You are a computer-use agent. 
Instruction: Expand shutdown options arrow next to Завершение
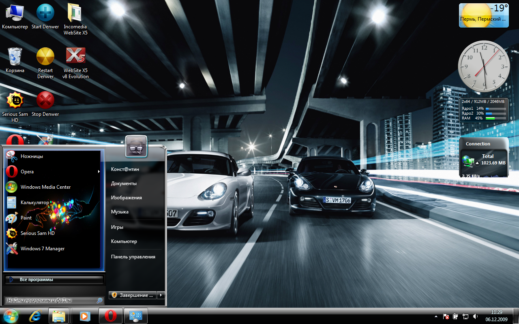tap(161, 295)
